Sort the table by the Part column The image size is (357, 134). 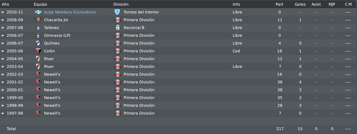tap(279, 4)
